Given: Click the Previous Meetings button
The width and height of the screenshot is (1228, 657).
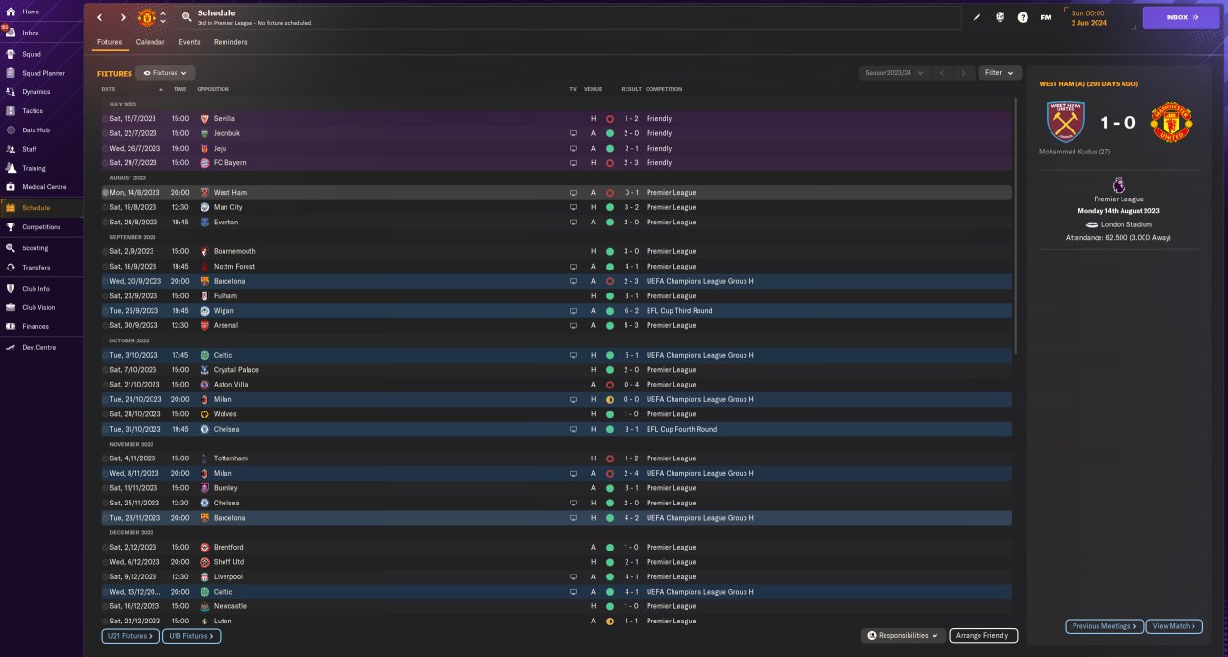Looking at the screenshot, I should (x=1104, y=626).
